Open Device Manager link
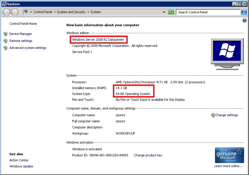Viewport: 249px width, 175px height. click(20, 34)
